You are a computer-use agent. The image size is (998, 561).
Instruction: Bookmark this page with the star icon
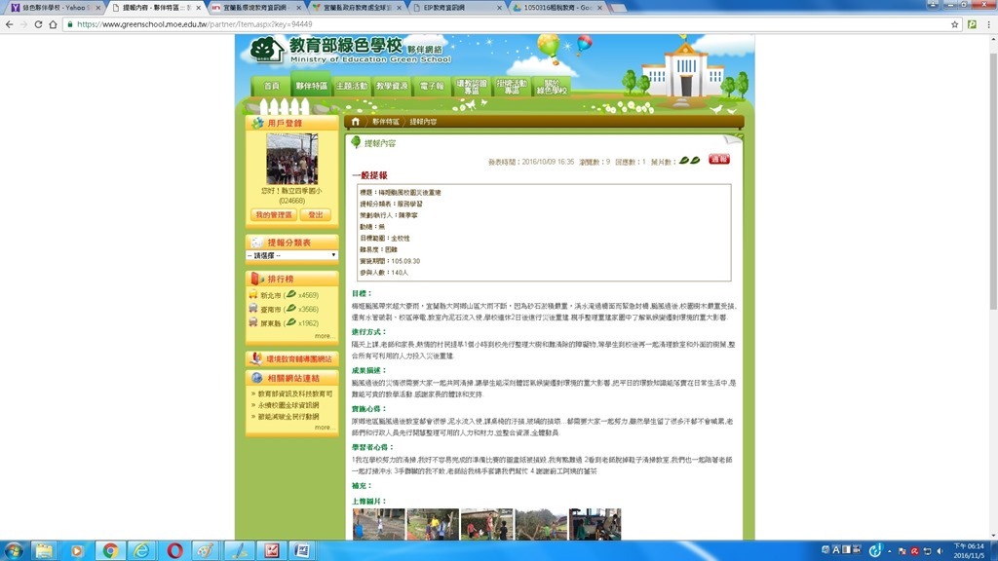[955, 24]
